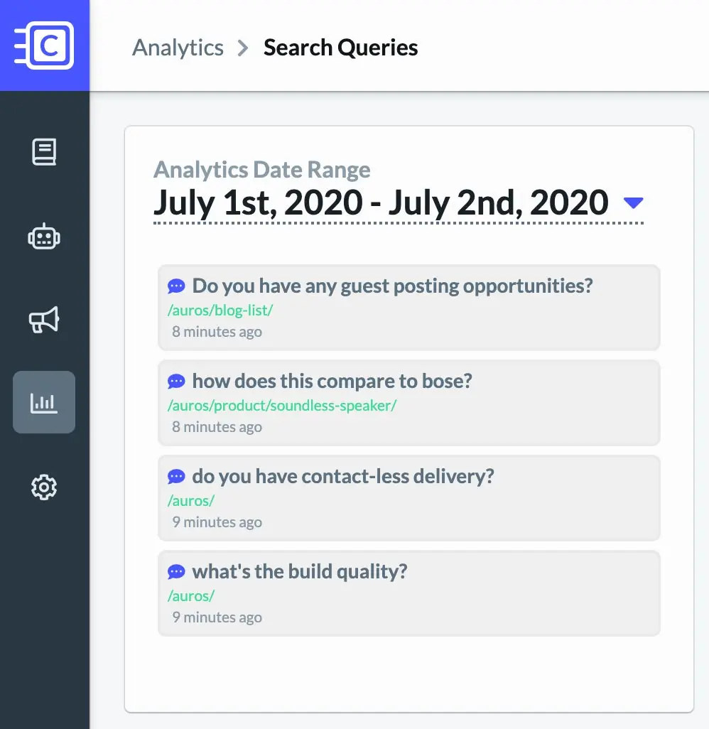Screen dimensions: 709x729
Task: Open the July 1st - July 2nd date selector
Action: (399, 203)
